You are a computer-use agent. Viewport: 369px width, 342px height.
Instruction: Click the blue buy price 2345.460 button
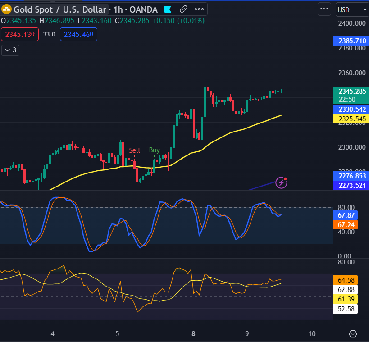tap(78, 34)
